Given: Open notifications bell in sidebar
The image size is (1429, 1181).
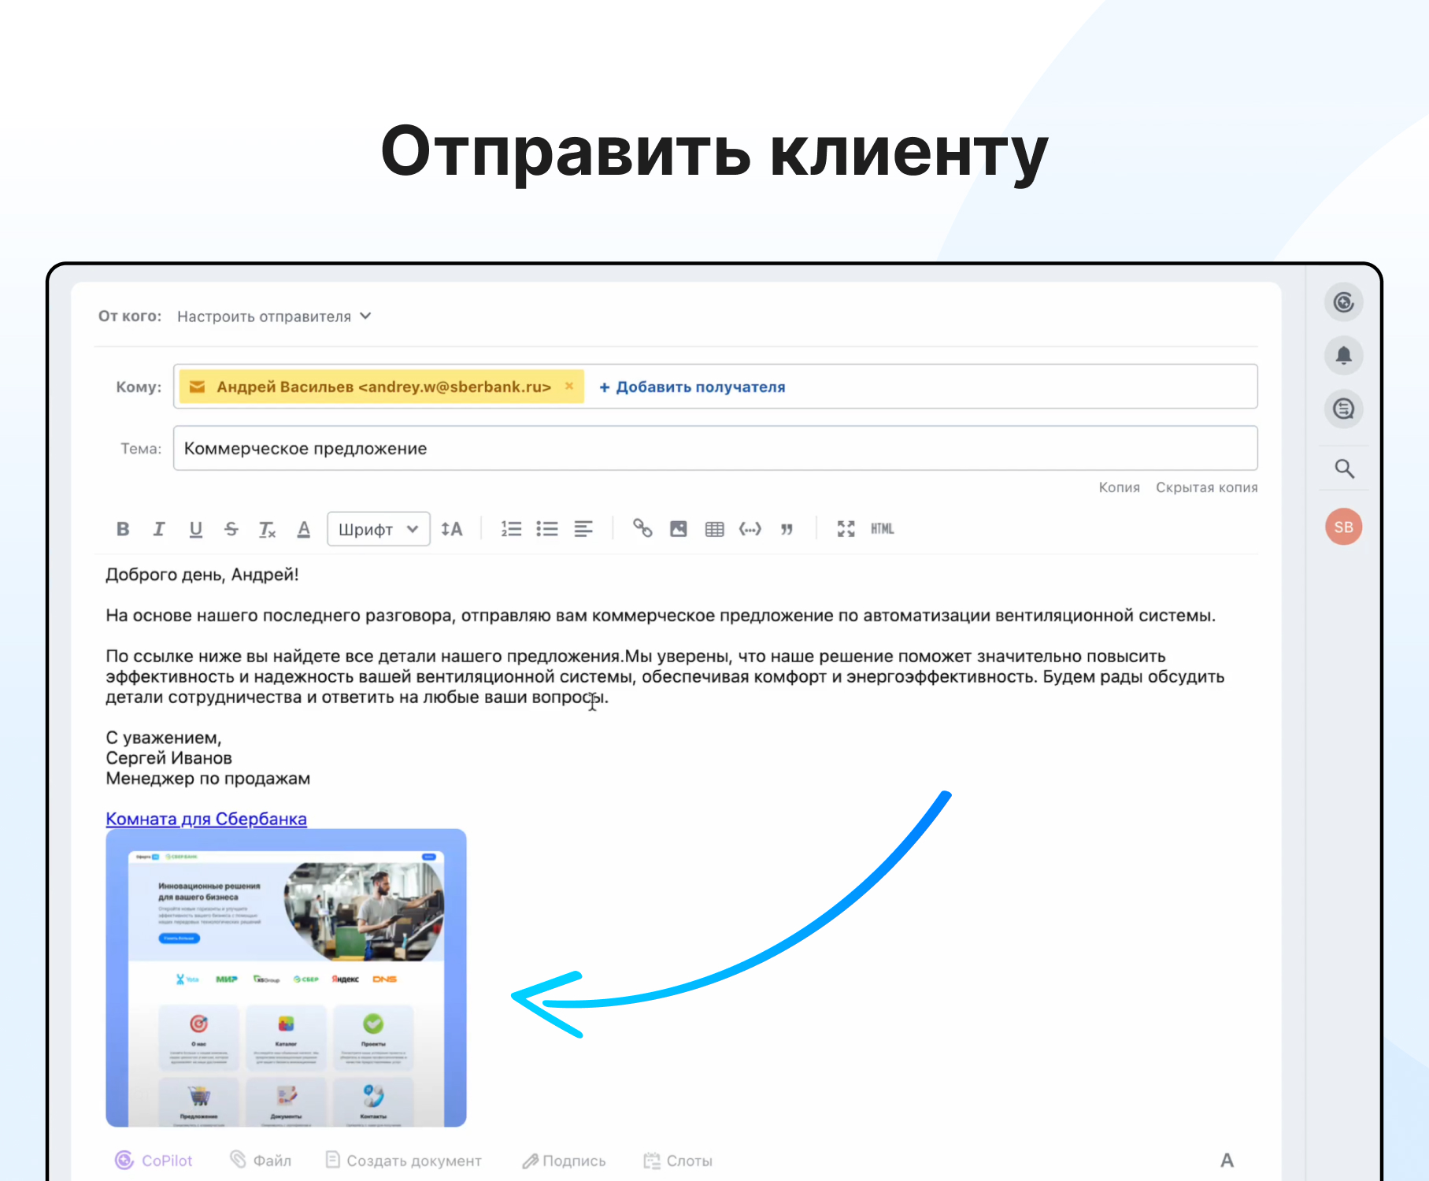Looking at the screenshot, I should [1343, 356].
